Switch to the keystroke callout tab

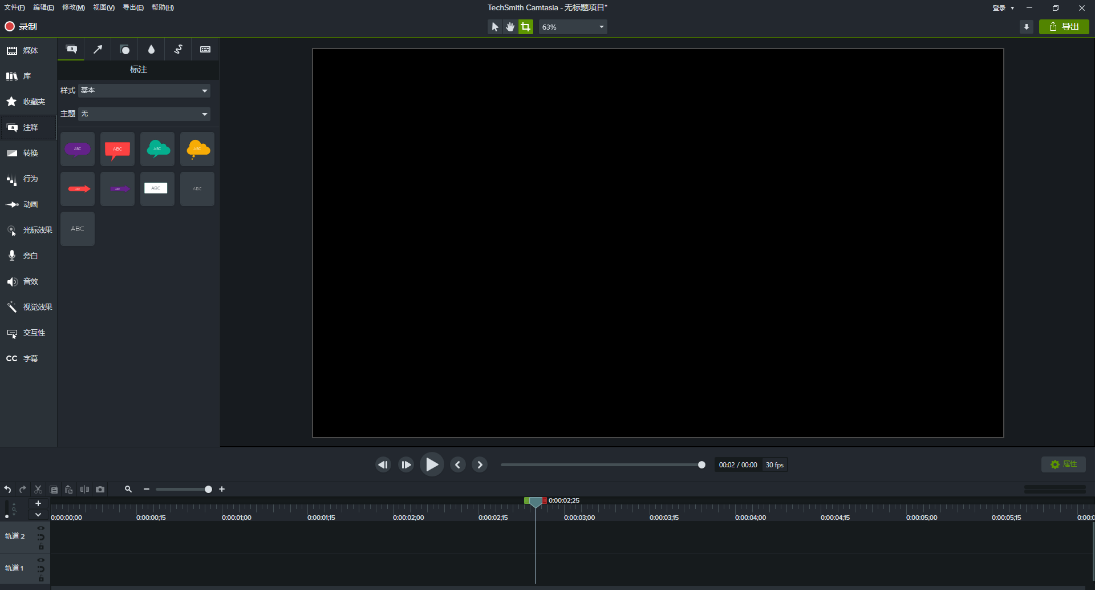pos(205,50)
